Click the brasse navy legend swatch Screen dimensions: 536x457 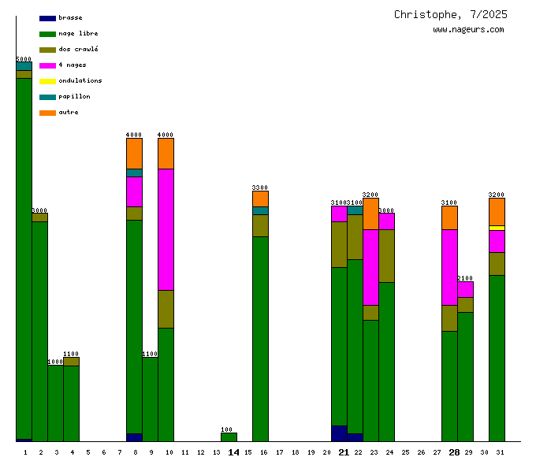(x=47, y=18)
